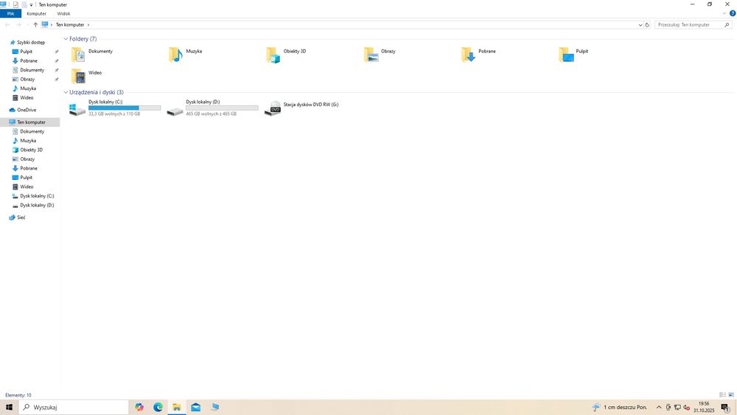Image resolution: width=737 pixels, height=415 pixels.
Task: Open Help with the blue question mark icon
Action: (733, 13)
